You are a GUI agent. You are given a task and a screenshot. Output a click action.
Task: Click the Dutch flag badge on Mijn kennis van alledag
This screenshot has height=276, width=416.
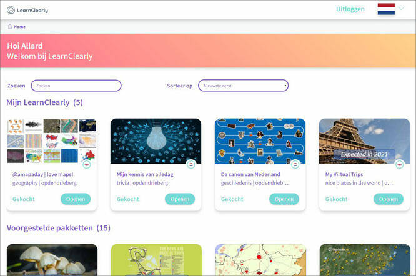[191, 165]
